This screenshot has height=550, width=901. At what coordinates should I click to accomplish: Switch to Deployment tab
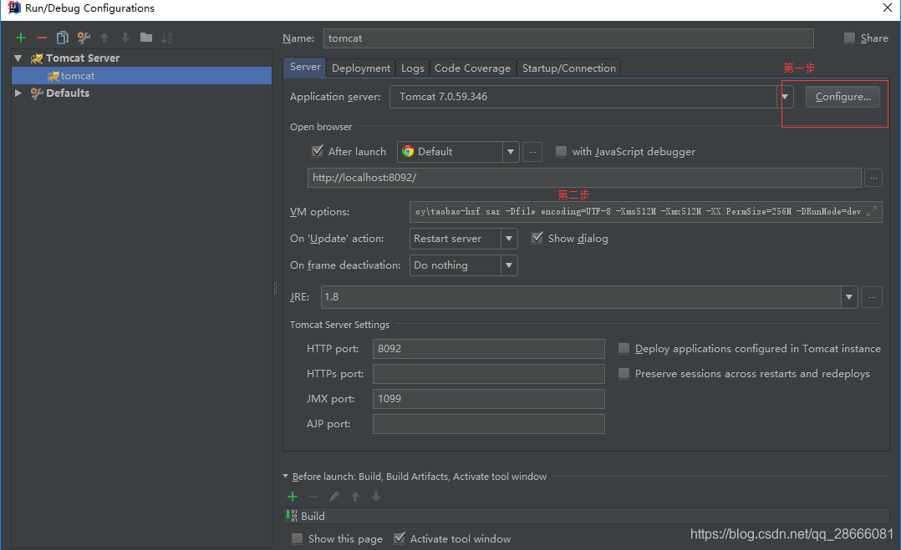361,68
